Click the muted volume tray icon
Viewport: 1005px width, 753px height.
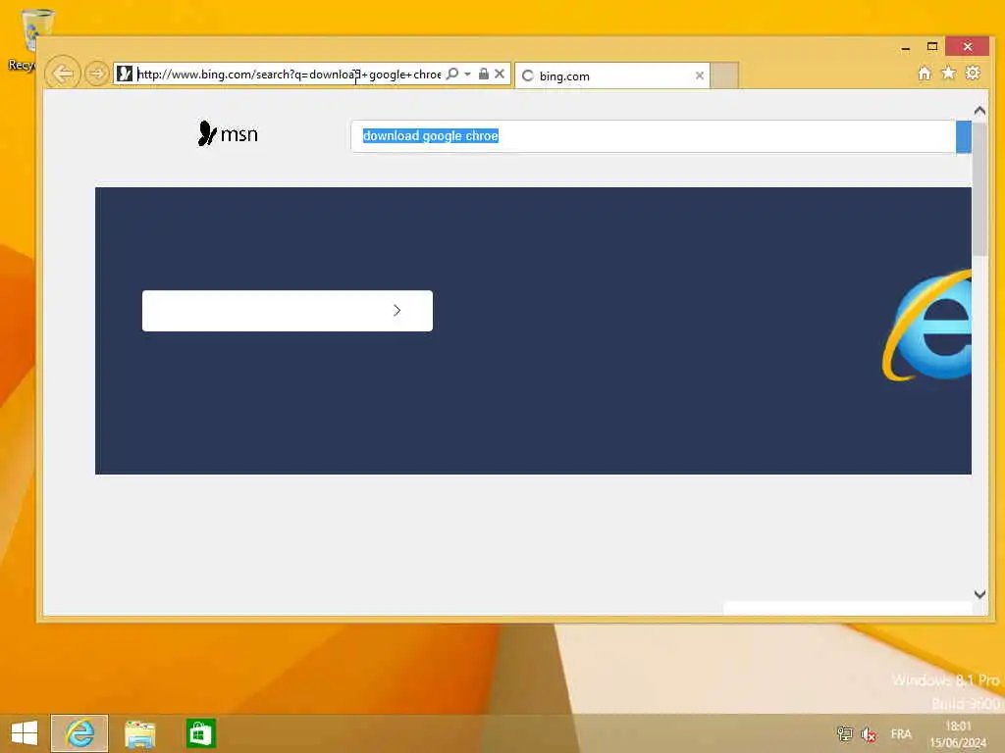click(x=869, y=734)
